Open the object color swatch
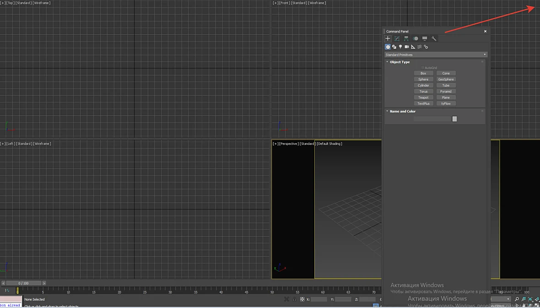Screen dimensions: 540x308 coord(454,119)
